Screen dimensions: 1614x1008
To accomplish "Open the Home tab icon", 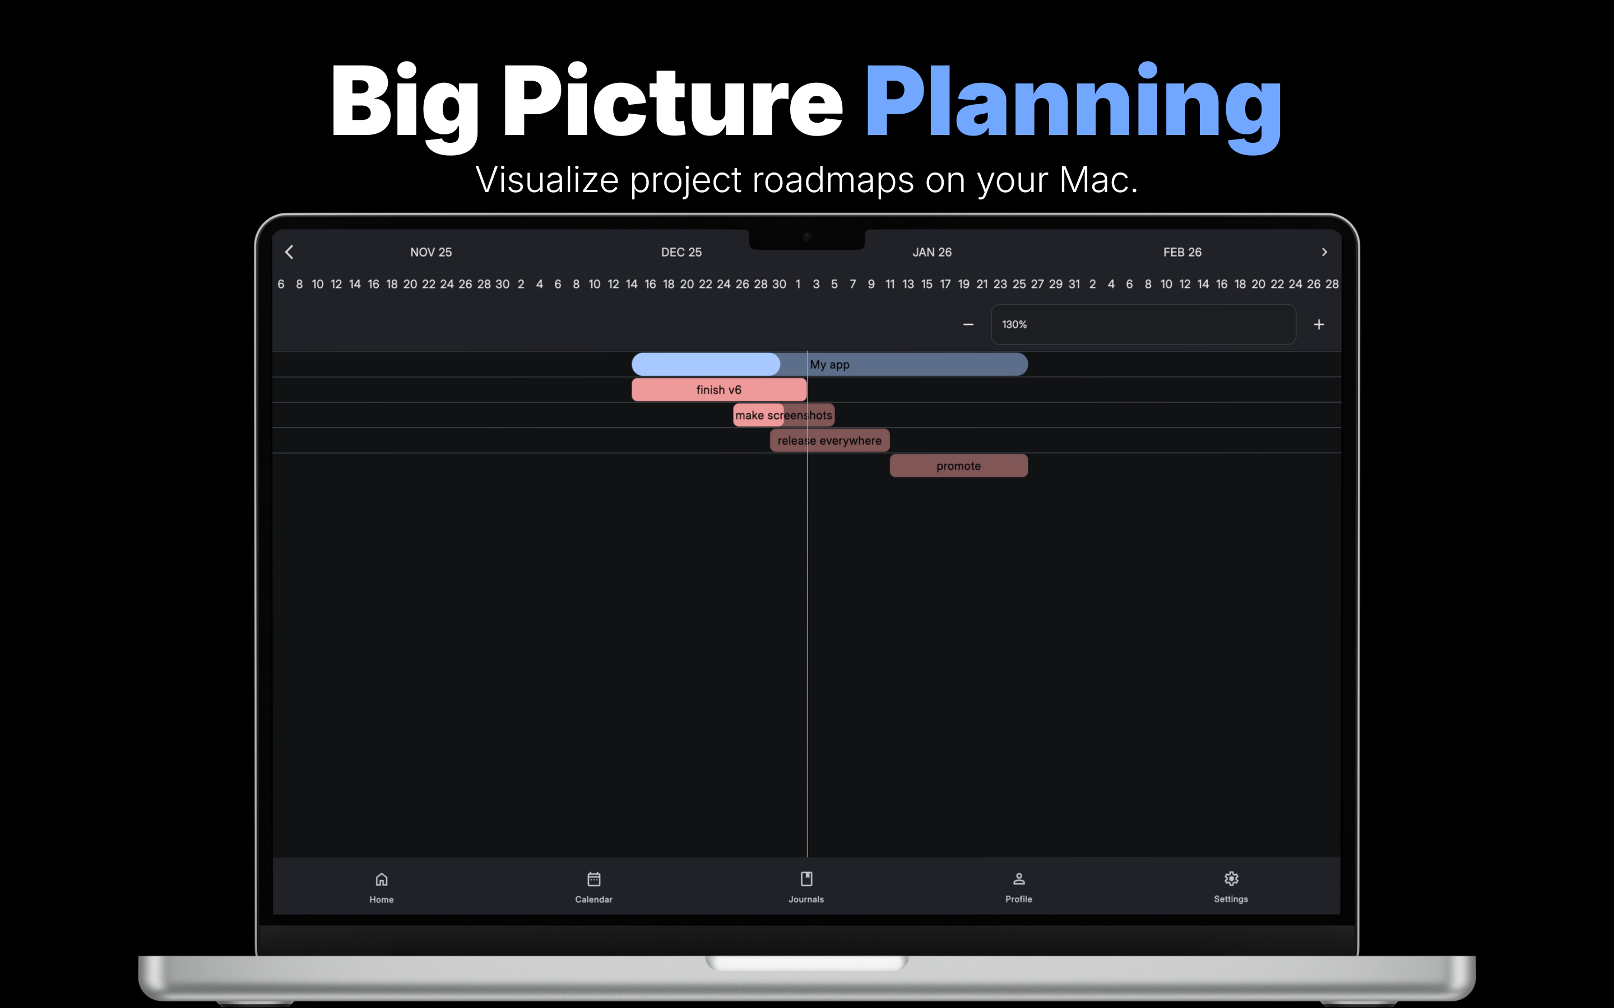I will point(382,879).
